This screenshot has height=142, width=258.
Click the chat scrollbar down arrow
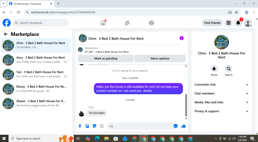coord(186,118)
